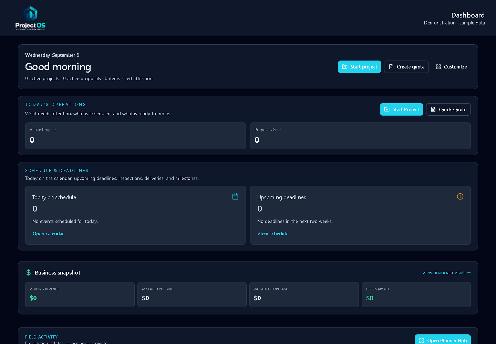Click the Quick Quote button
The width and height of the screenshot is (496, 344).
(448, 109)
